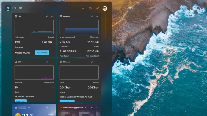Click the 3.65 GHz speed value
This screenshot has width=207, height=116.
click(48, 42)
